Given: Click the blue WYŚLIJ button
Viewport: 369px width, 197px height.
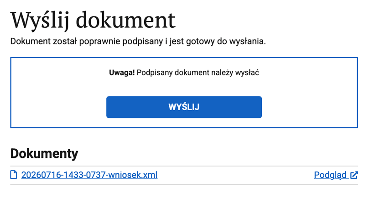Looking at the screenshot, I should click(184, 107).
